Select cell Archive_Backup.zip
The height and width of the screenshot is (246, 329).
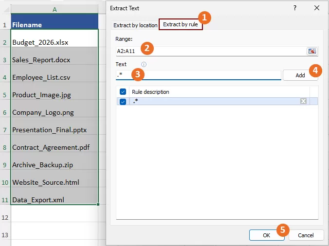55,161
